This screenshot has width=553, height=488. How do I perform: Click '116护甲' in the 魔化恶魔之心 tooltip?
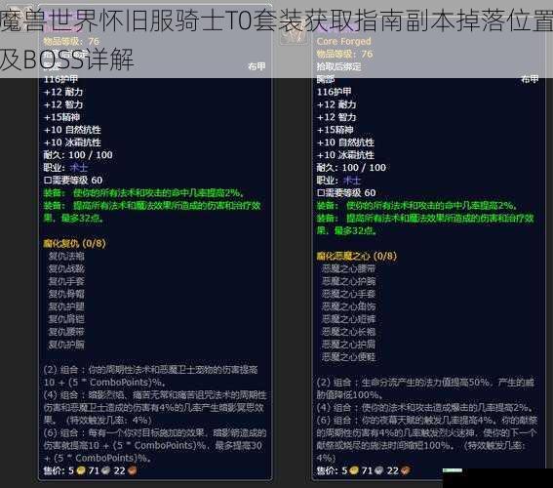(x=334, y=92)
